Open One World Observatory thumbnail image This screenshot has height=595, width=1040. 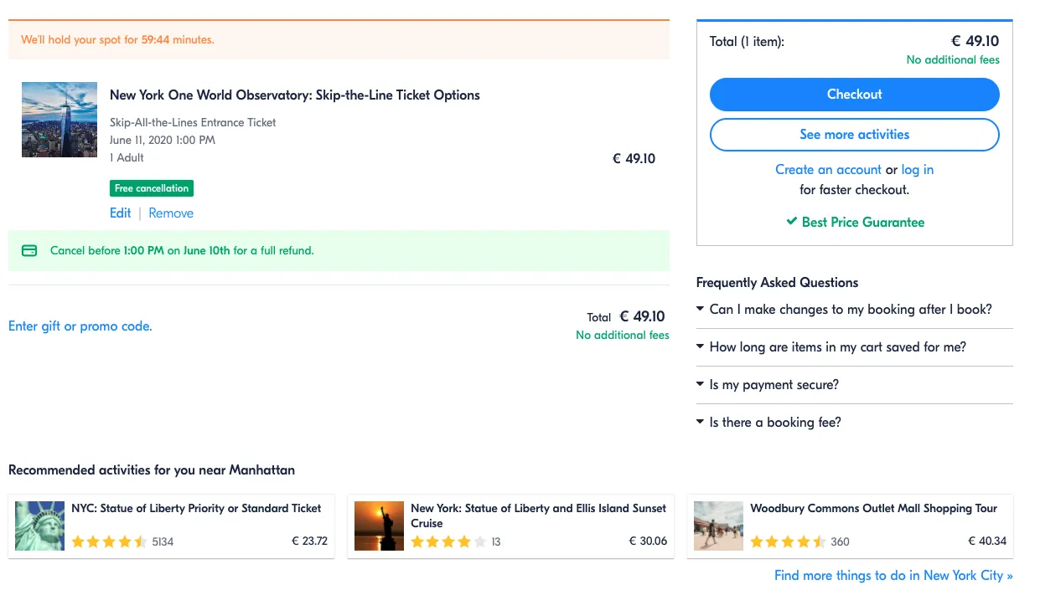[60, 120]
